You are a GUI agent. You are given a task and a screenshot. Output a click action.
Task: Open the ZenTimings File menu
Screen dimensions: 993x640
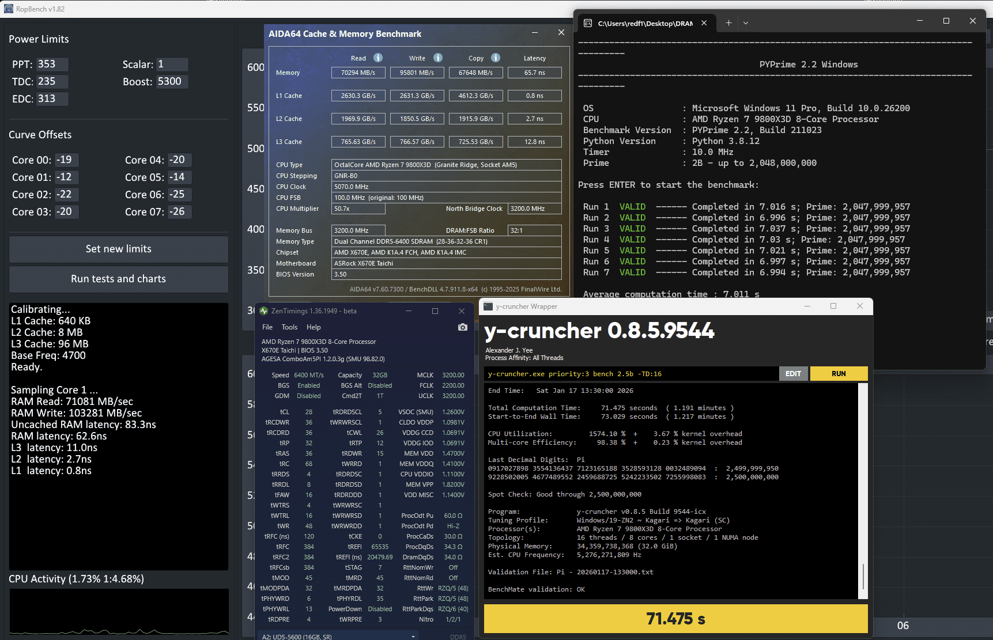[x=267, y=327]
